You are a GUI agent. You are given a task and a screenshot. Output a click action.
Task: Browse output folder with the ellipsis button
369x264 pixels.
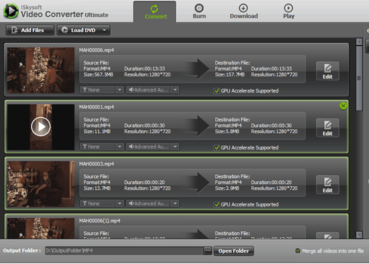click(x=208, y=251)
